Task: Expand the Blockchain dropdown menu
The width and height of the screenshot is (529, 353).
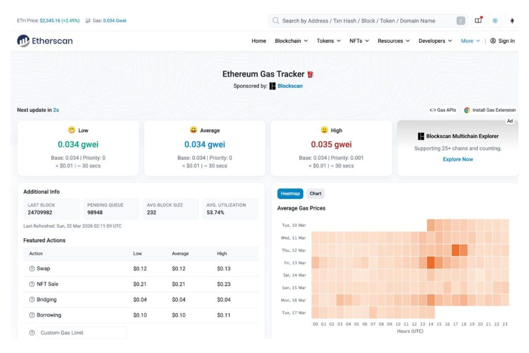Action: pyautogui.click(x=291, y=41)
